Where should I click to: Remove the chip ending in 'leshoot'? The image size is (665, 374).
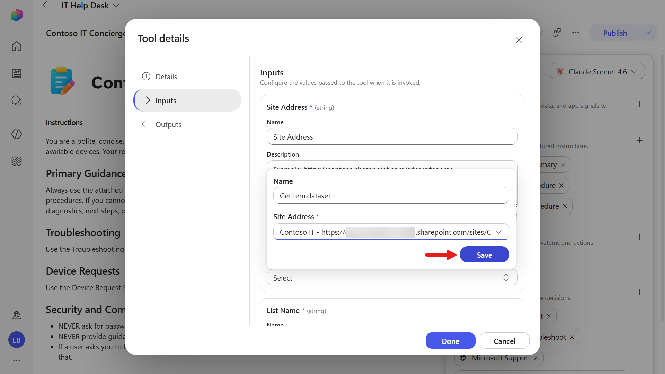[x=572, y=337]
